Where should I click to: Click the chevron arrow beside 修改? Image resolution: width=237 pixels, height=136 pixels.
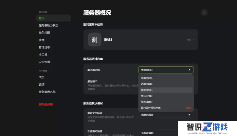tap(193, 40)
